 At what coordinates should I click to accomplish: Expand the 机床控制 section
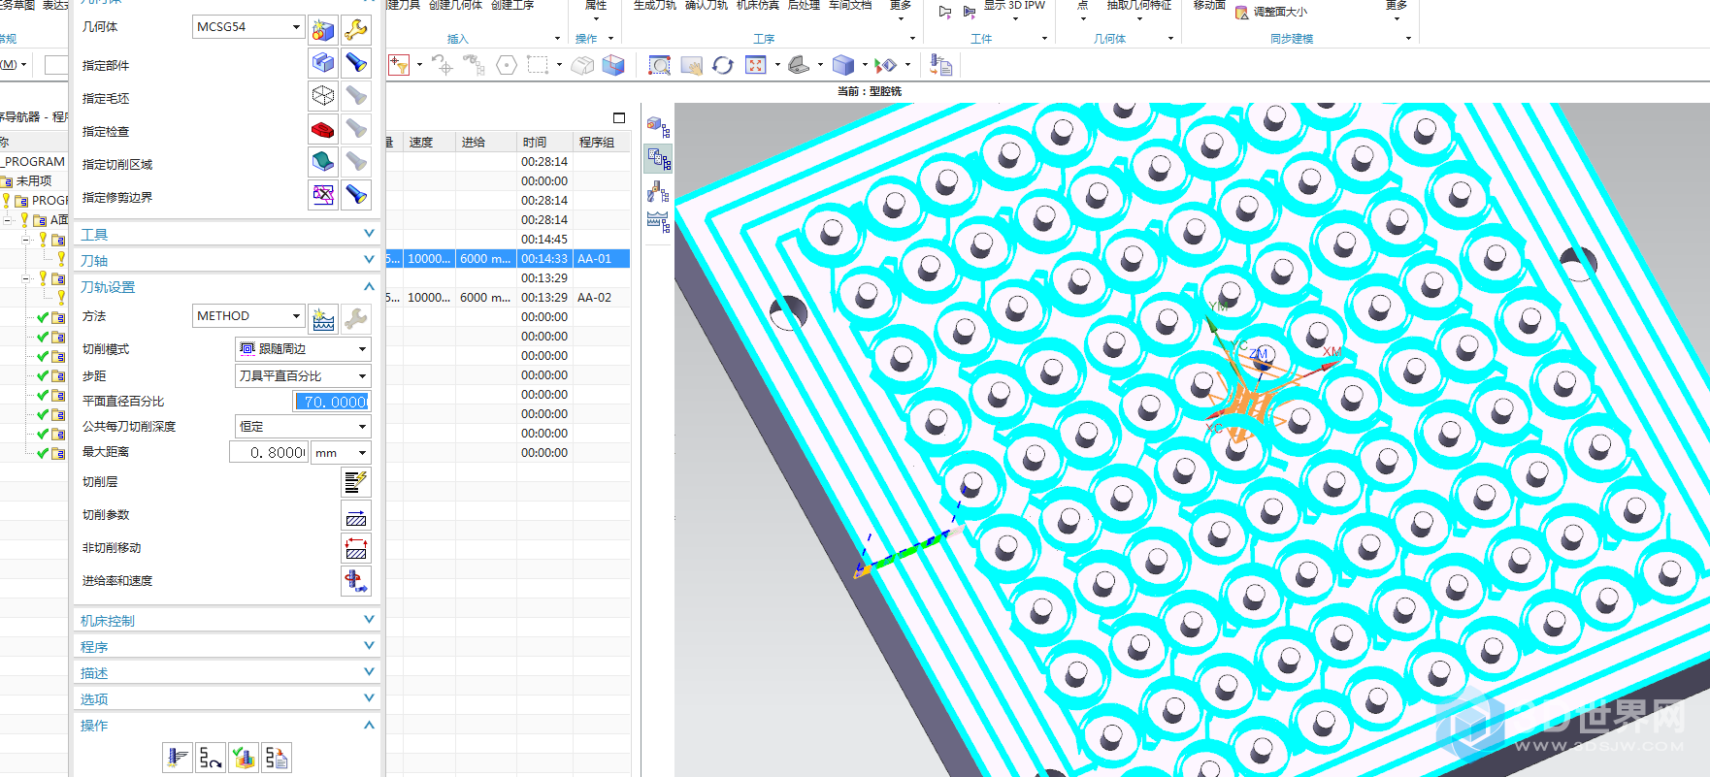click(x=369, y=619)
